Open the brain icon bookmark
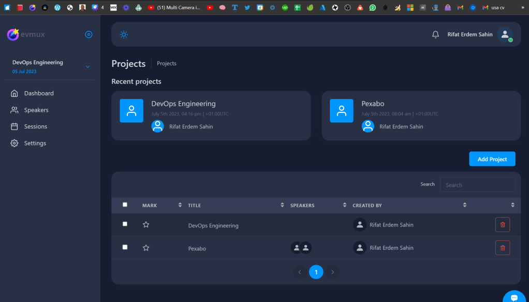Image resolution: width=529 pixels, height=302 pixels. 223,7
